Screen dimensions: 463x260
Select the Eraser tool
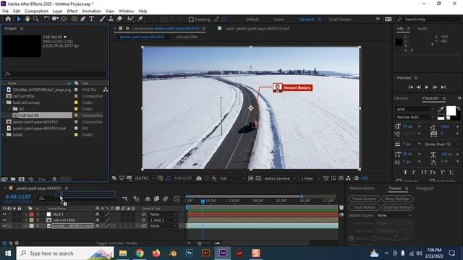point(119,19)
